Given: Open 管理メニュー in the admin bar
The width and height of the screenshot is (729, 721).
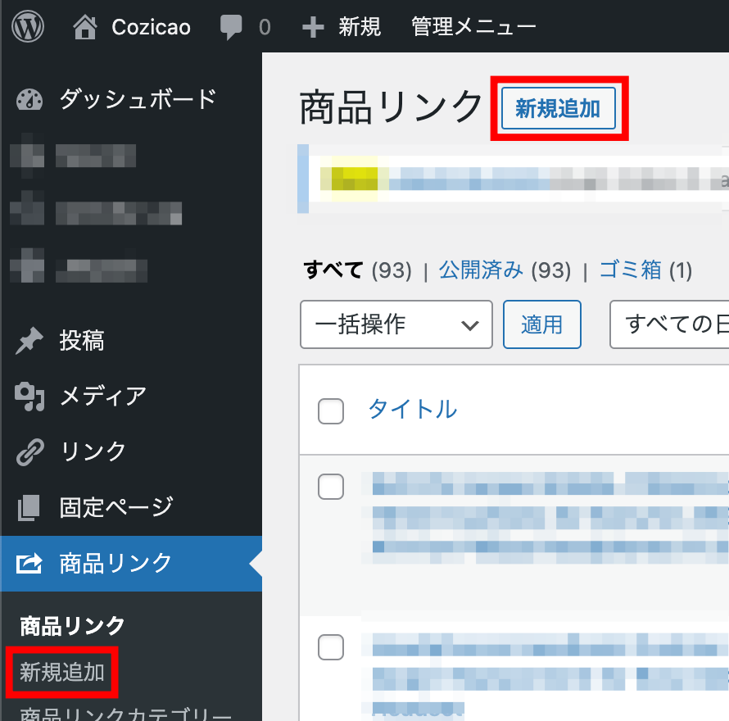Looking at the screenshot, I should [473, 26].
